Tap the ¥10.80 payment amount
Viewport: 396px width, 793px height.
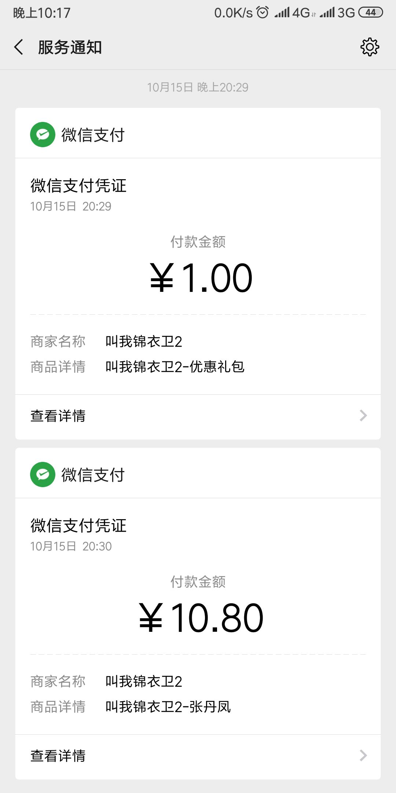coord(201,618)
